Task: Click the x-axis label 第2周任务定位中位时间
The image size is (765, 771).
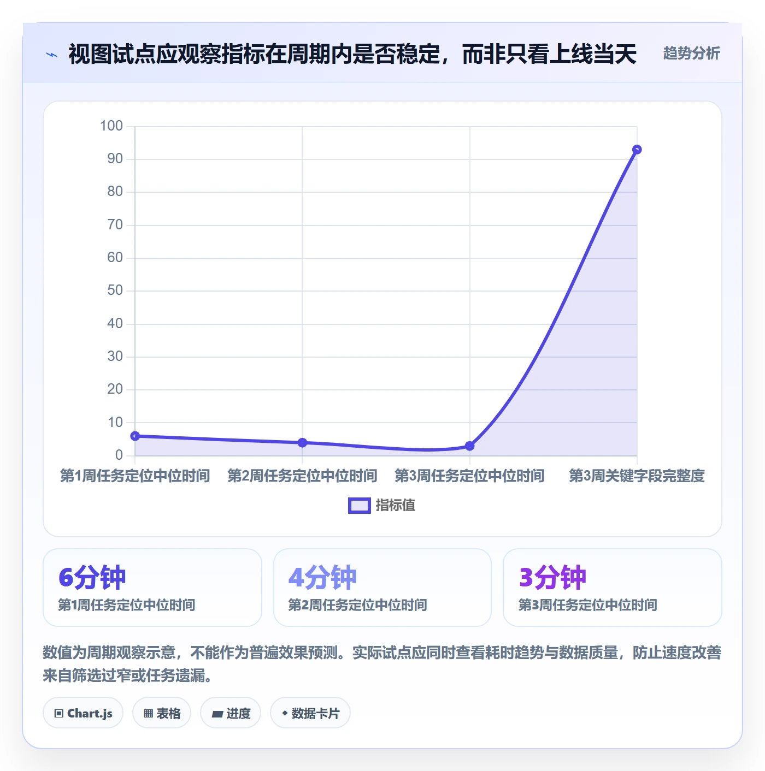Action: click(x=302, y=476)
